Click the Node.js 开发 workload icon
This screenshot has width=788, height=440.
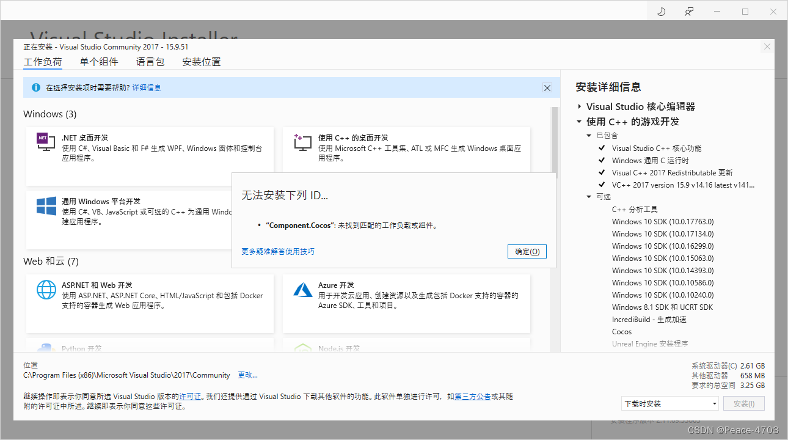click(x=303, y=347)
